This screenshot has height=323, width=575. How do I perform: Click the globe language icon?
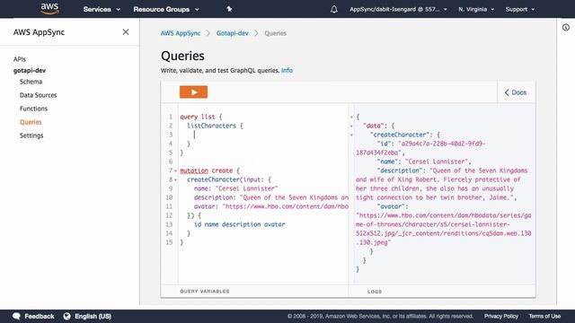(66, 316)
